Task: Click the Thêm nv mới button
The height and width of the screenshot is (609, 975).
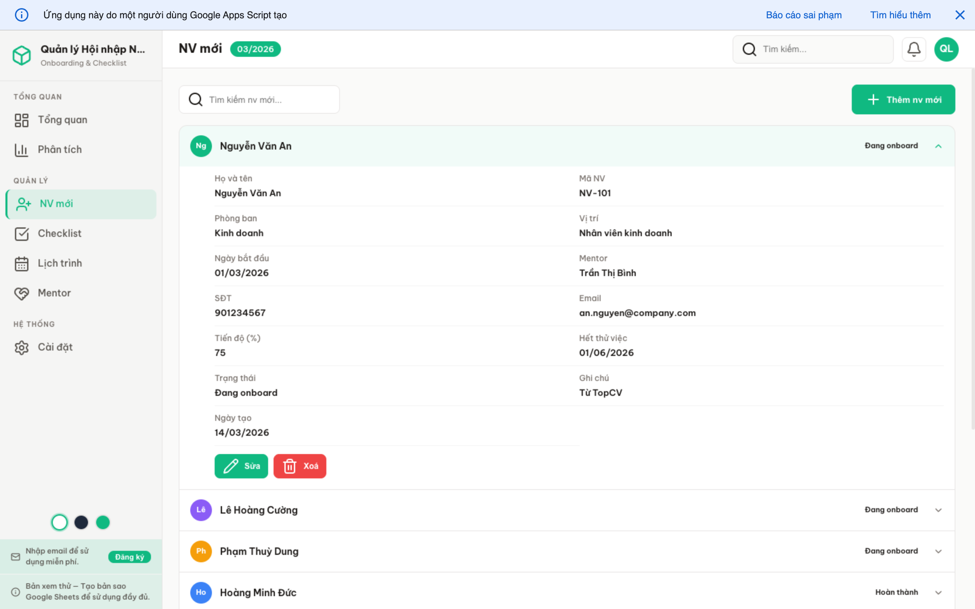Action: (x=904, y=99)
